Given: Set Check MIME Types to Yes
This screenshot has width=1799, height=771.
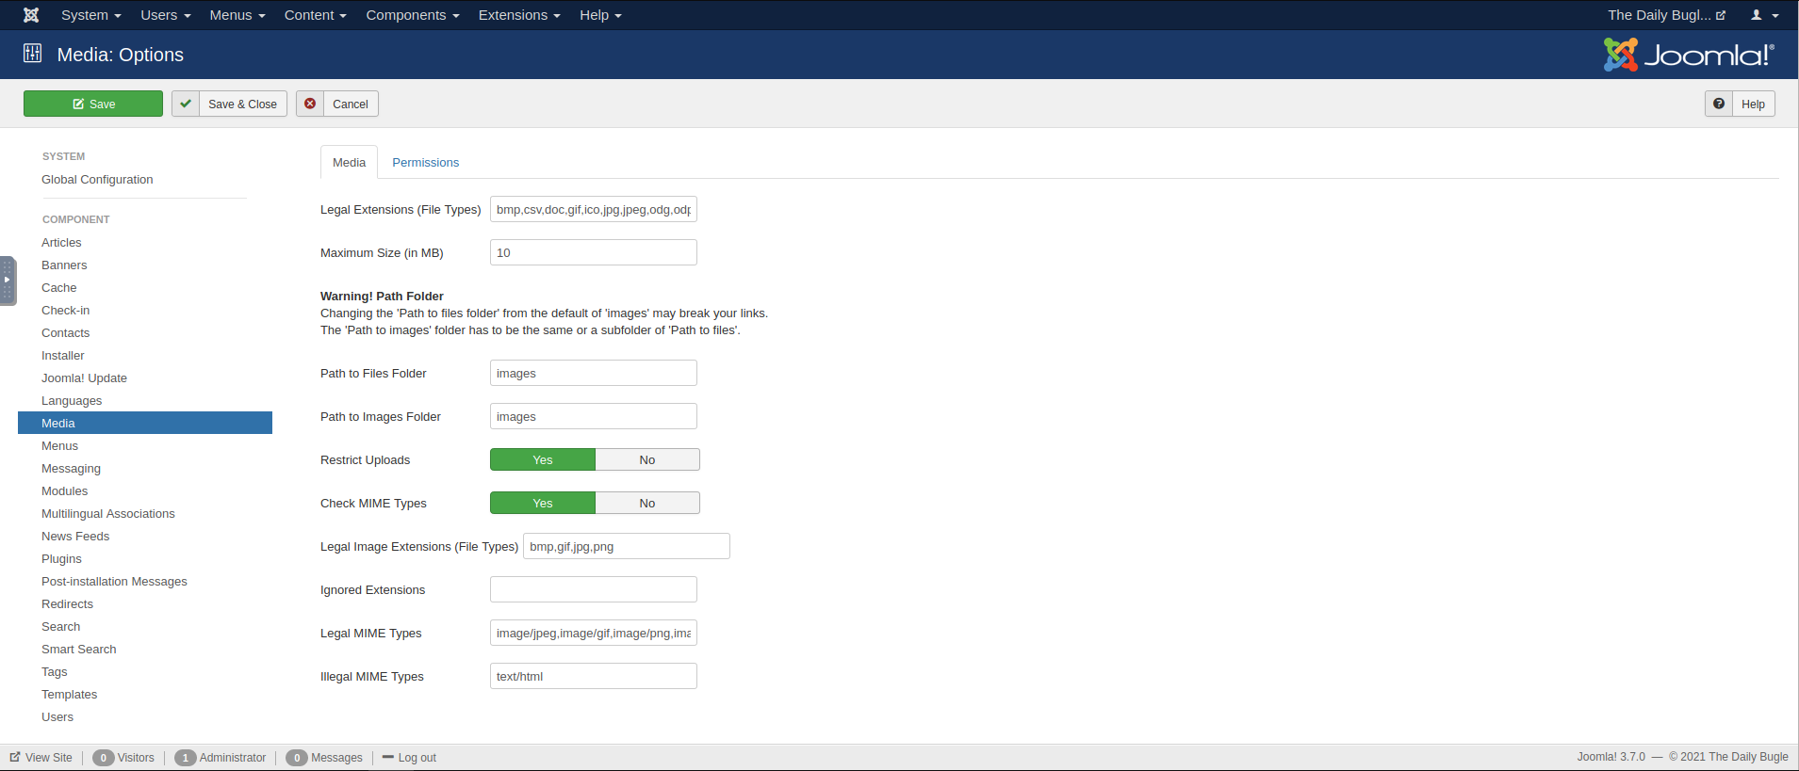Looking at the screenshot, I should pyautogui.click(x=543, y=503).
